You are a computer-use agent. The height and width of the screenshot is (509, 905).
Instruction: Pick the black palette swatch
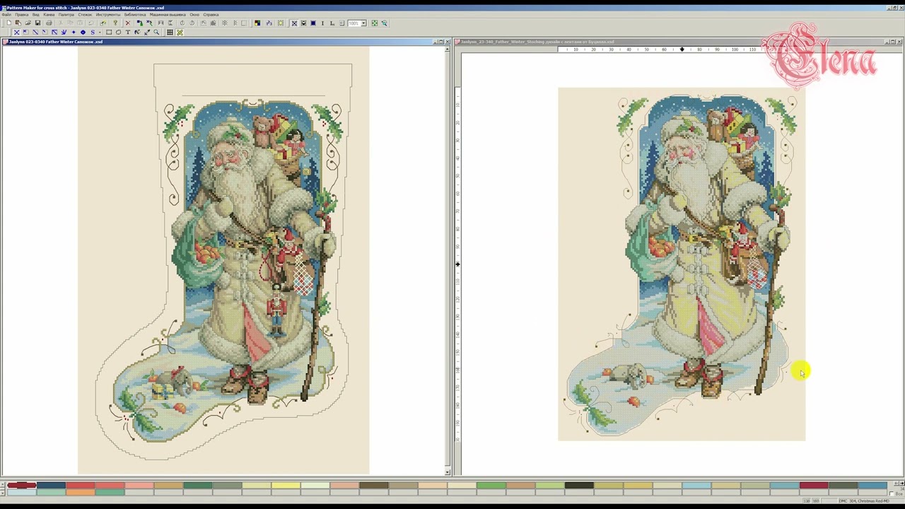(x=579, y=485)
